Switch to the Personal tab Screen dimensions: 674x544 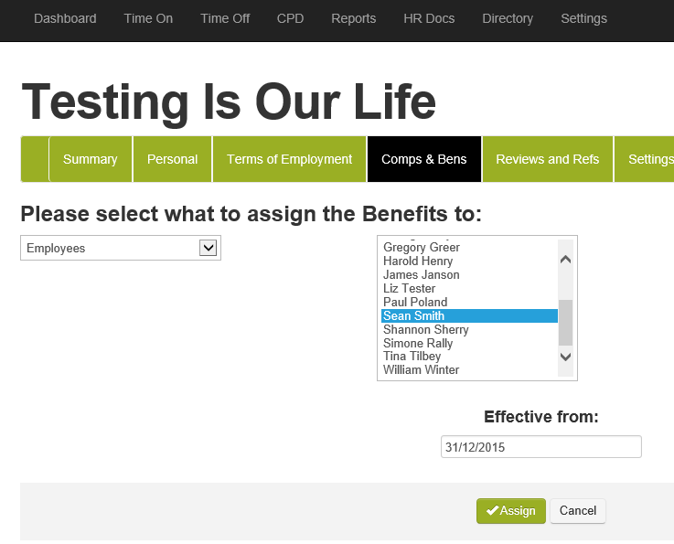point(172,159)
